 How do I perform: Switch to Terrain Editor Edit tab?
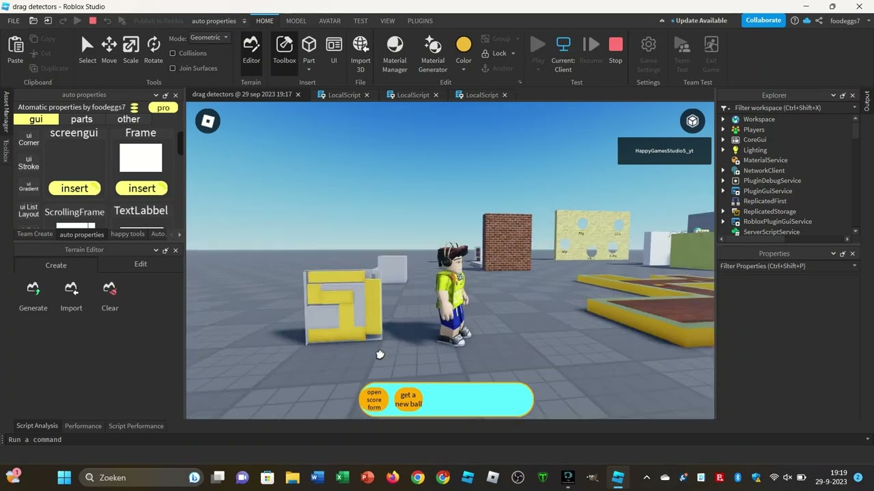(x=141, y=264)
